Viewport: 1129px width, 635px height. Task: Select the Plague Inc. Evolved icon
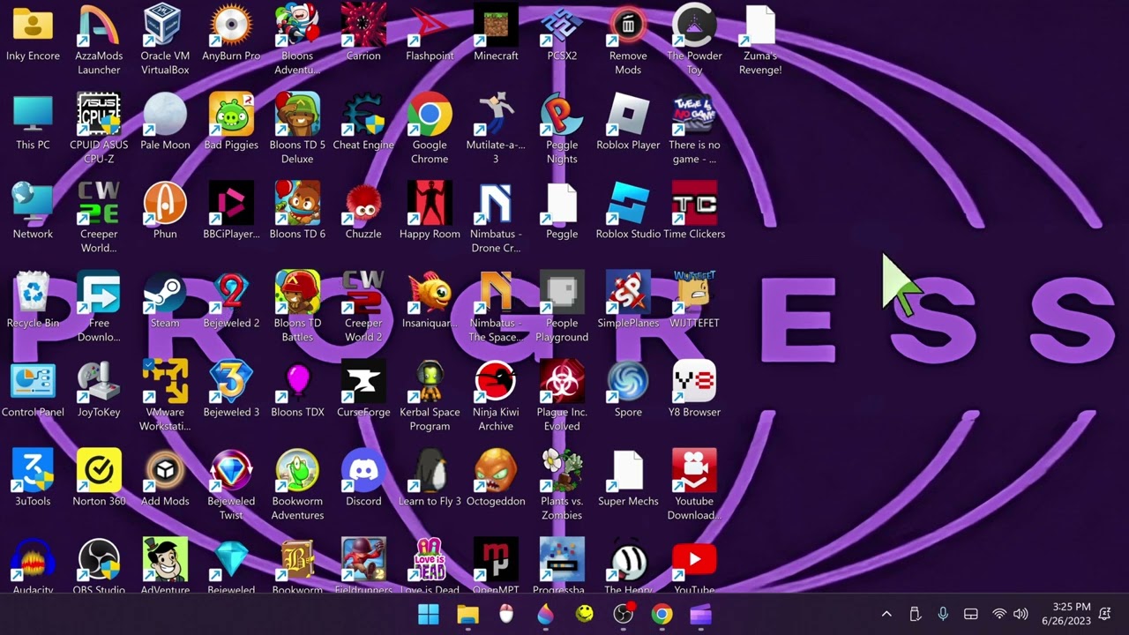tap(562, 397)
